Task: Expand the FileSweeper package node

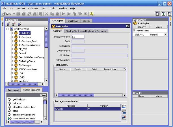Action: click(12, 65)
